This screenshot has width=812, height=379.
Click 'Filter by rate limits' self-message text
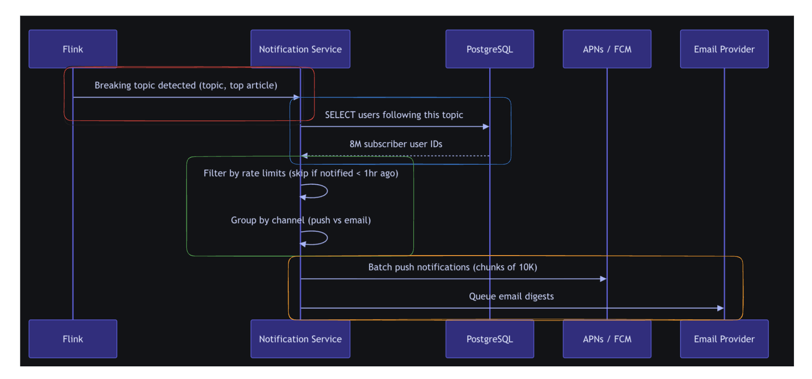tap(301, 173)
